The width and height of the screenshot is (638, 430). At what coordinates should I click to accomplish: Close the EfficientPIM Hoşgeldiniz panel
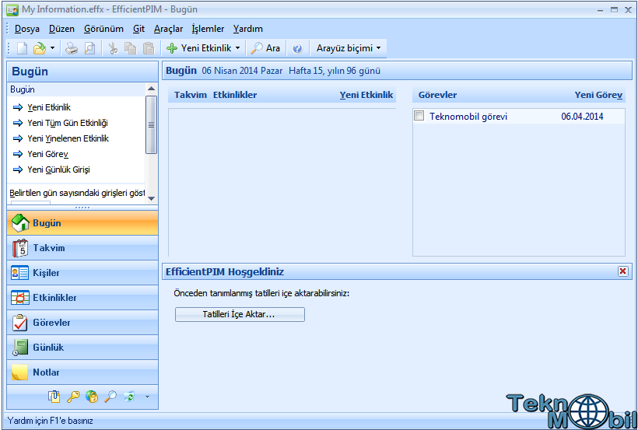point(622,271)
